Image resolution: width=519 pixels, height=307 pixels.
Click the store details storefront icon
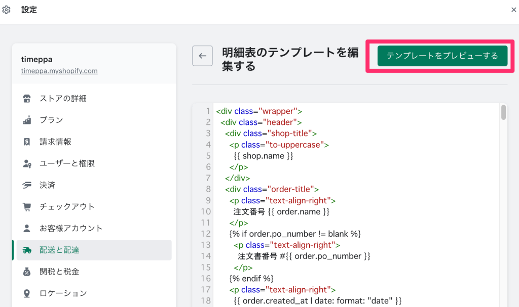coord(27,99)
